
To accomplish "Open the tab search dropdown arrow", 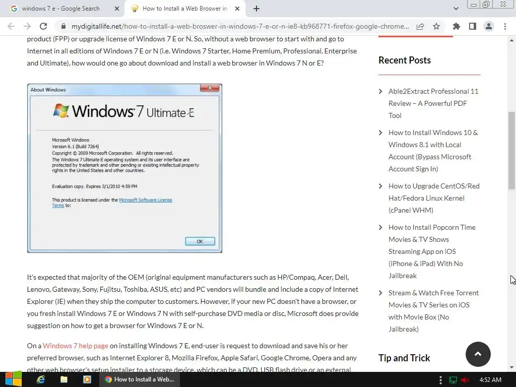I will 456,9.
